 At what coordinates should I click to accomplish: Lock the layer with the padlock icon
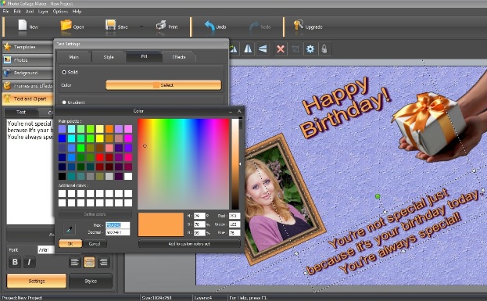(x=324, y=48)
